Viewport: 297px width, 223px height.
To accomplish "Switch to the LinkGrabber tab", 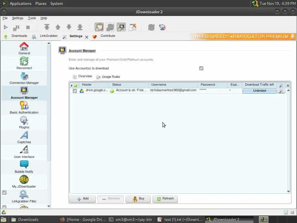I will (x=45, y=36).
